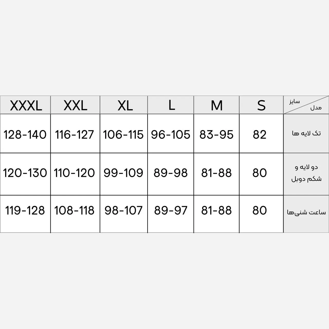The width and height of the screenshot is (329, 329).
Task: Select the 116-127 measurement cell
Action: pyautogui.click(x=75, y=134)
